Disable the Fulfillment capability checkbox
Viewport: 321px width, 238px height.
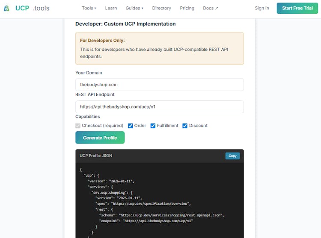153,126
